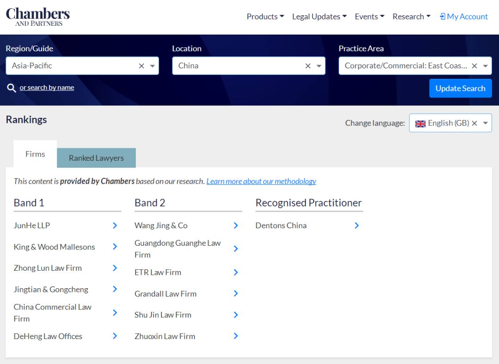499x364 pixels.
Task: Click the arrow next to JunHe LLP
Action: [x=115, y=225]
